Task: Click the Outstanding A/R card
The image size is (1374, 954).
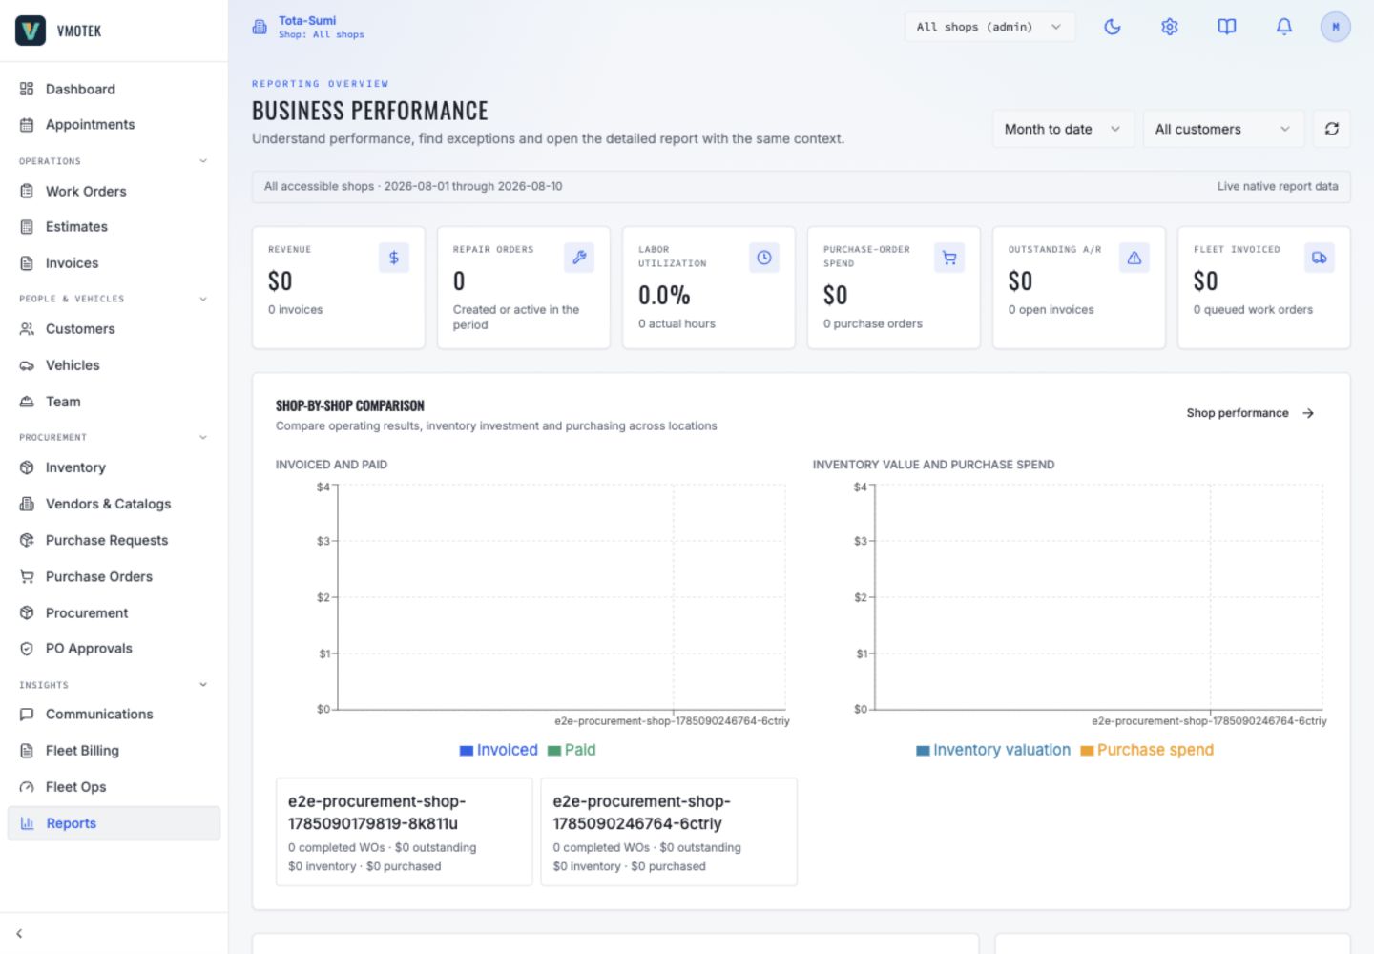Action: click(x=1079, y=287)
